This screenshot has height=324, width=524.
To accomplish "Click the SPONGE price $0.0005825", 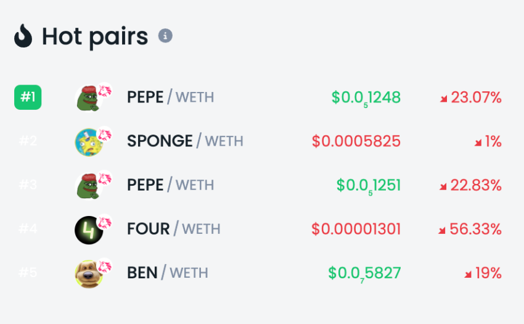I will pos(356,141).
